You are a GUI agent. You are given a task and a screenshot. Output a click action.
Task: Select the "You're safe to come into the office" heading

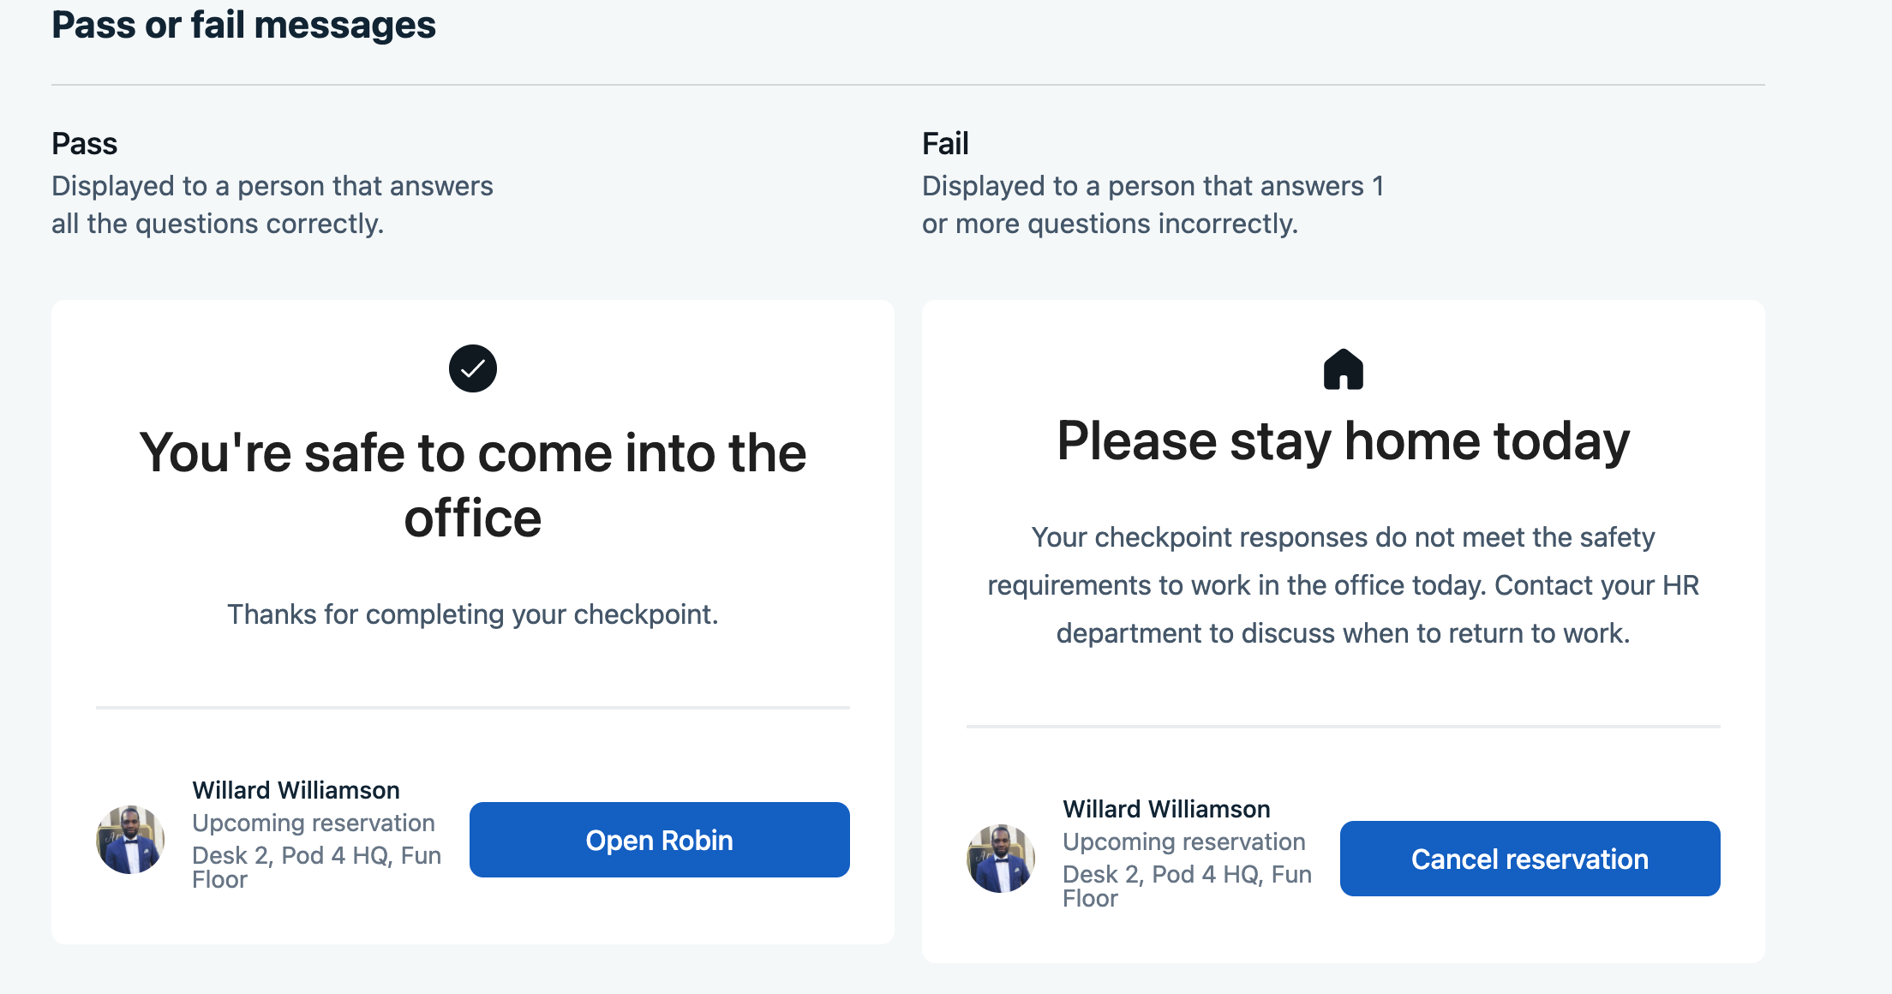pyautogui.click(x=473, y=485)
